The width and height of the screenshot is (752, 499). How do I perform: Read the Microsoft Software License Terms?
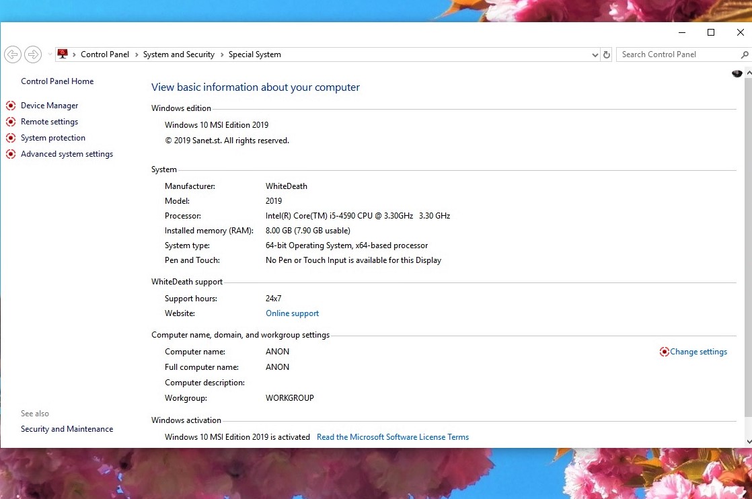click(393, 436)
